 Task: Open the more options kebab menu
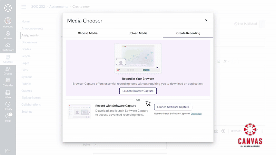pyautogui.click(x=262, y=24)
